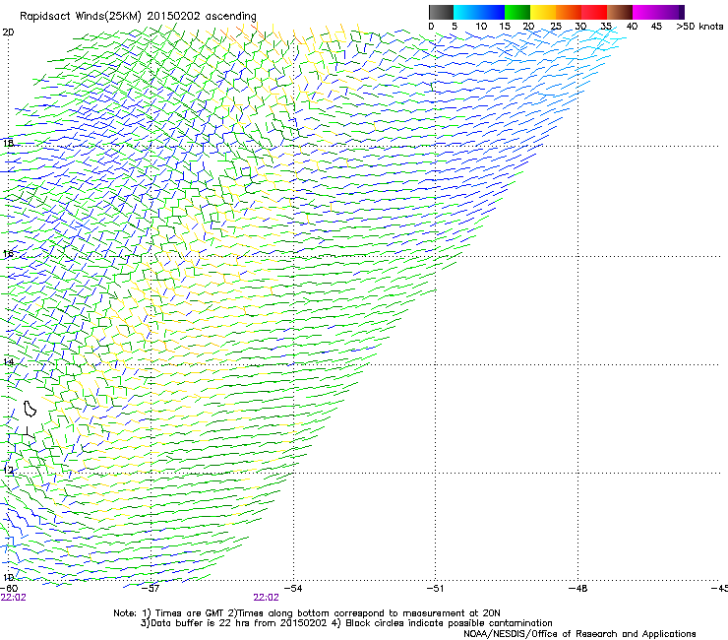Click the NOAA/NESDIS credit line
The image size is (728, 640).
(579, 634)
